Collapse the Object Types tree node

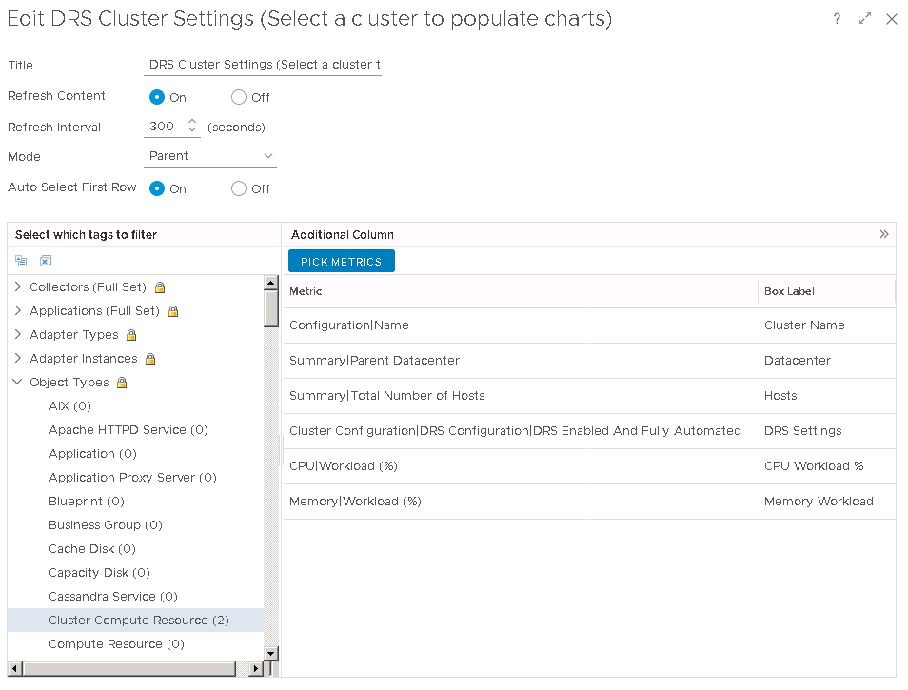point(18,382)
